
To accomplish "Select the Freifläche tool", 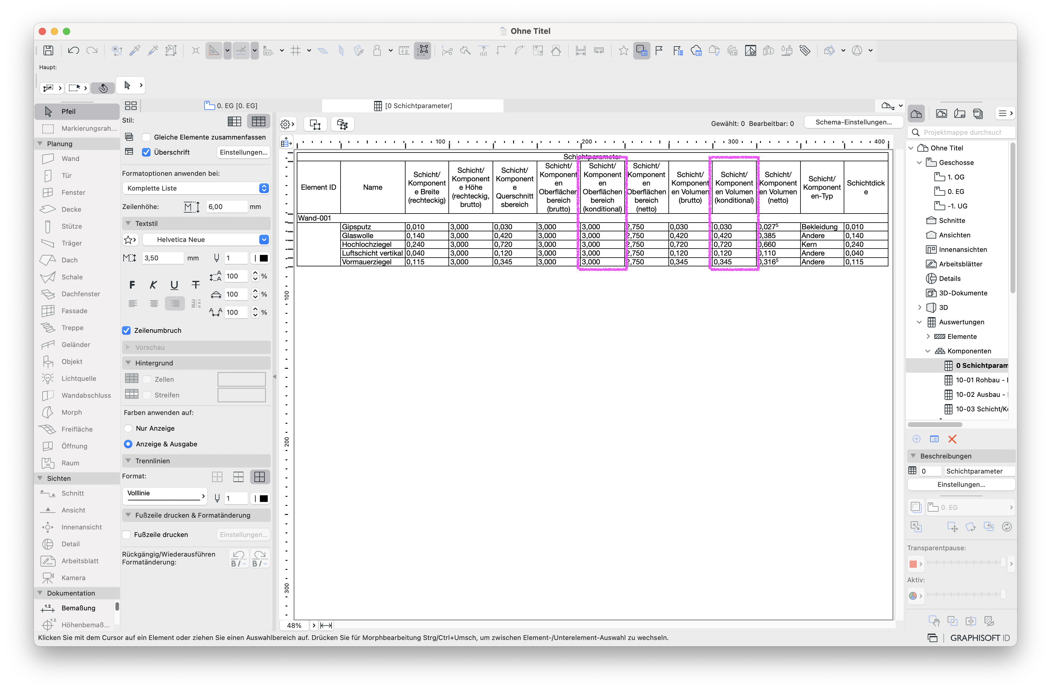I will (x=77, y=429).
